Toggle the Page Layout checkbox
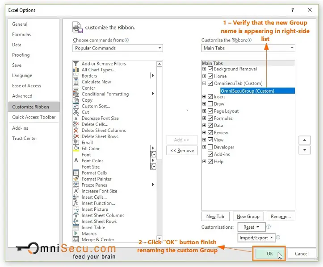This screenshot has height=267, width=323. click(210, 111)
